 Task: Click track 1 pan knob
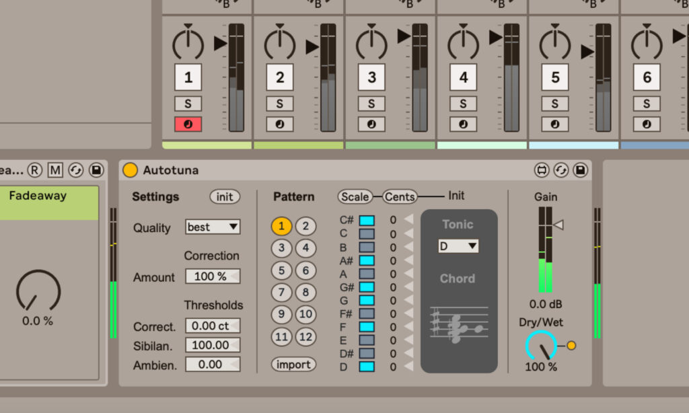188,43
